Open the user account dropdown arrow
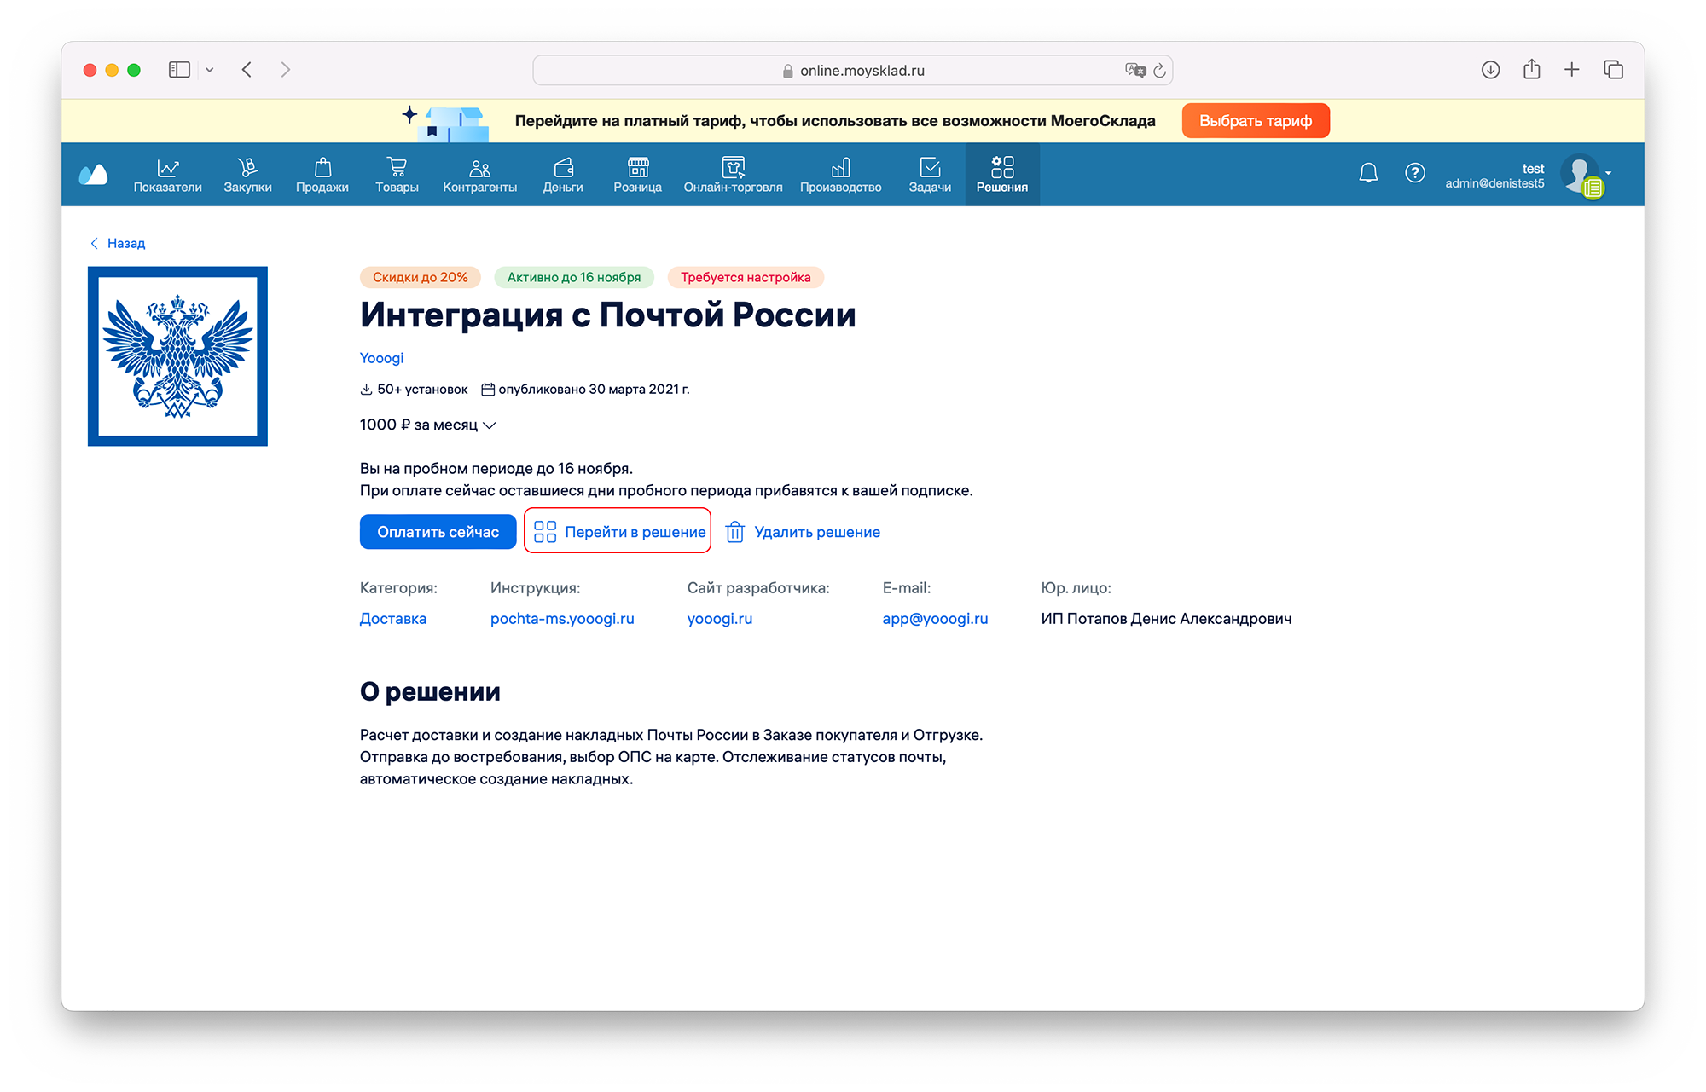Screen dimensions: 1706x1092 (1609, 173)
